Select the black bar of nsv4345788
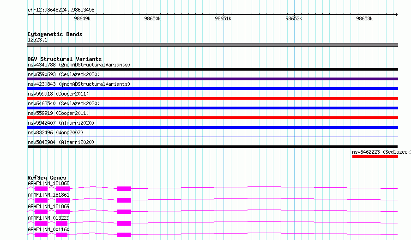This screenshot has height=240, width=411. 212,69
